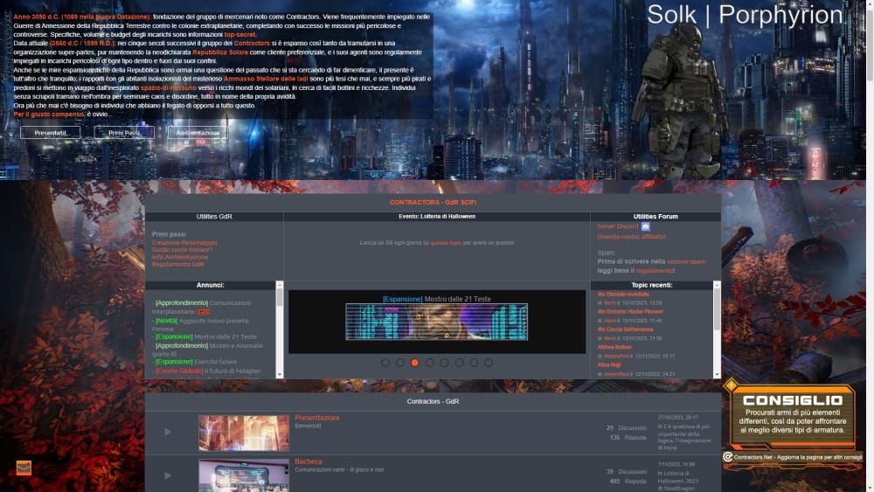Click the Primi Passi header button
The height and width of the screenshot is (492, 874).
[x=123, y=133]
